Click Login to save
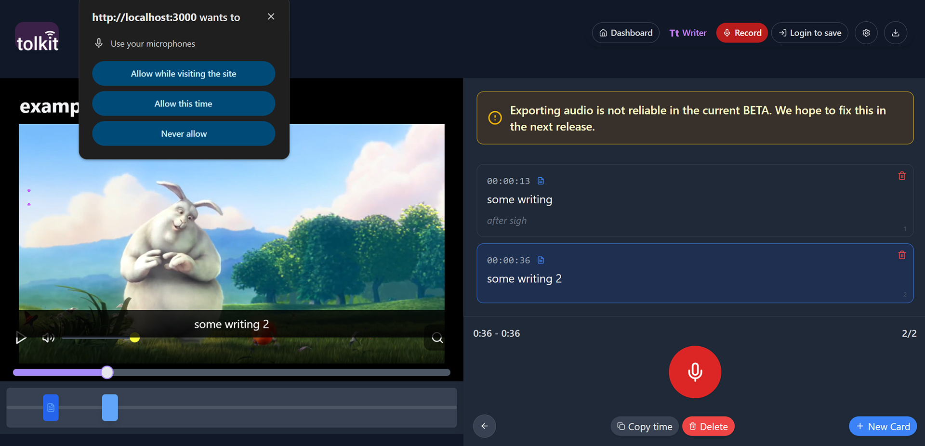925x446 pixels. pyautogui.click(x=809, y=33)
